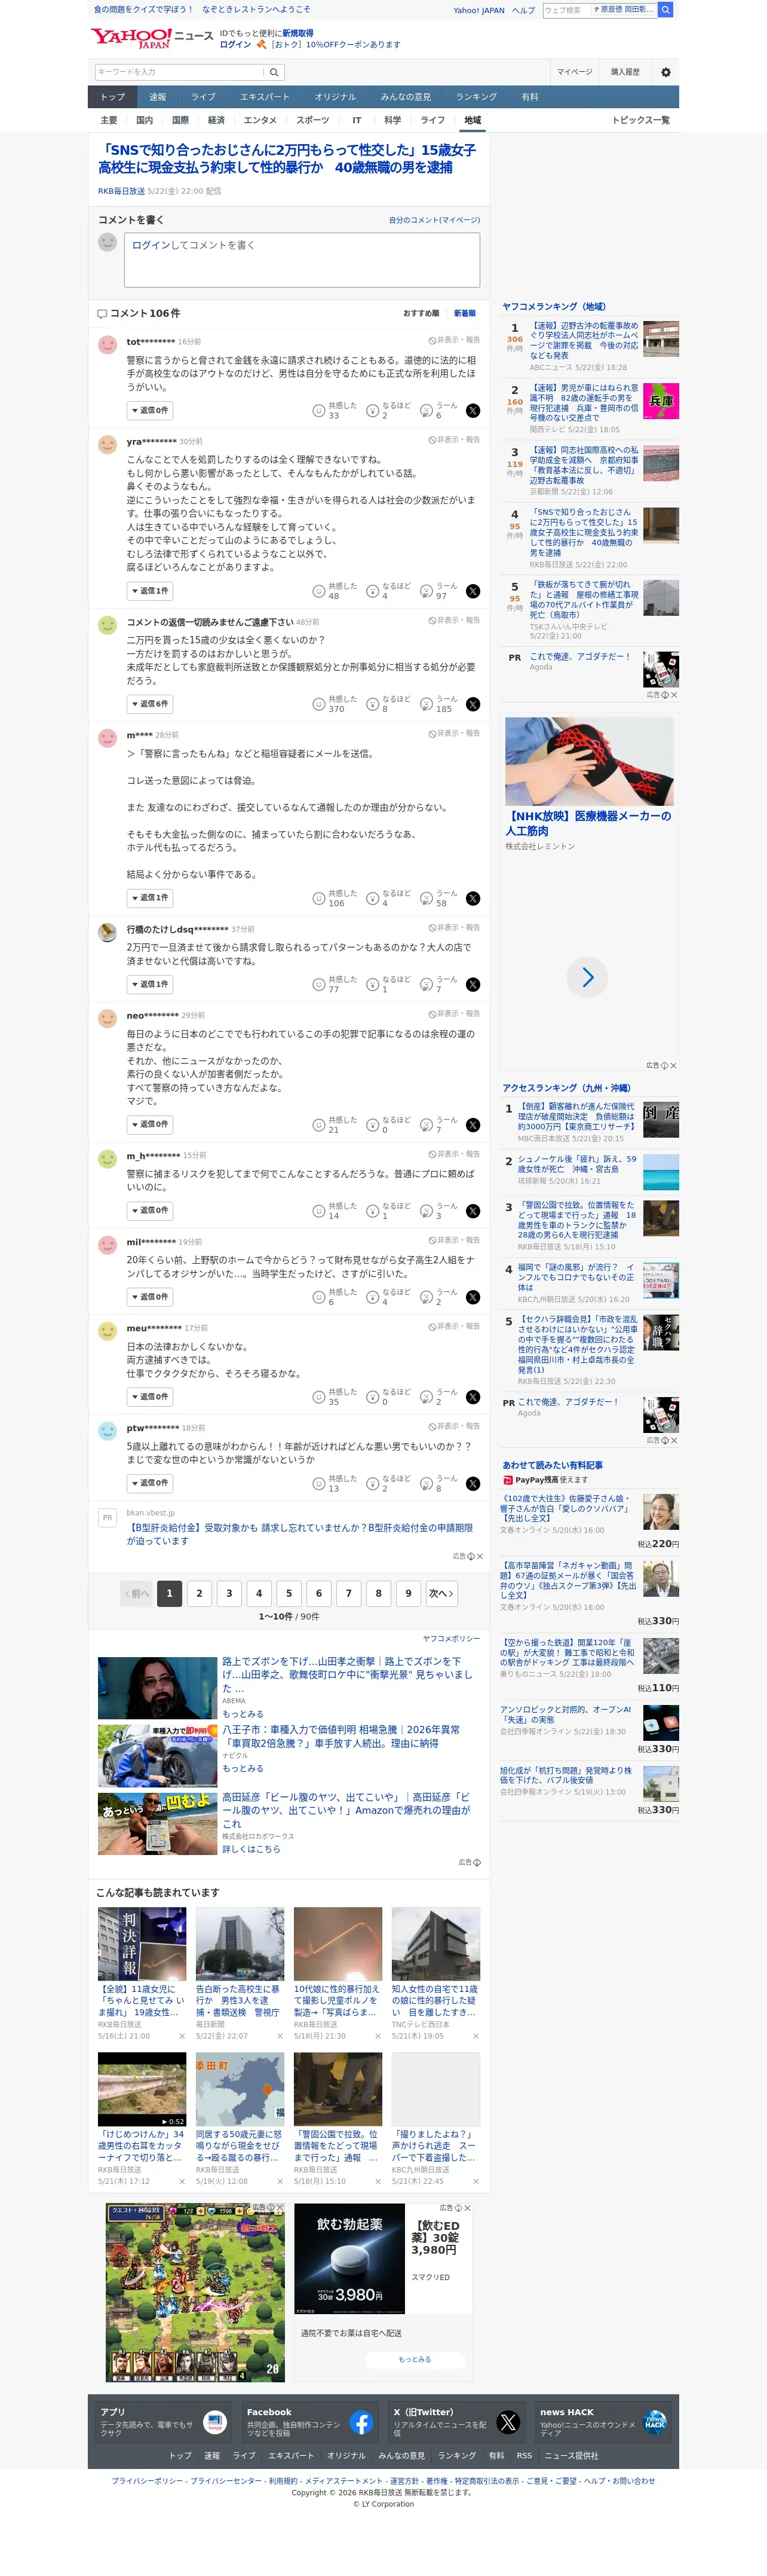767x2576 pixels.
Task: Sort comments by おすすめ順
Action: pos(421,313)
